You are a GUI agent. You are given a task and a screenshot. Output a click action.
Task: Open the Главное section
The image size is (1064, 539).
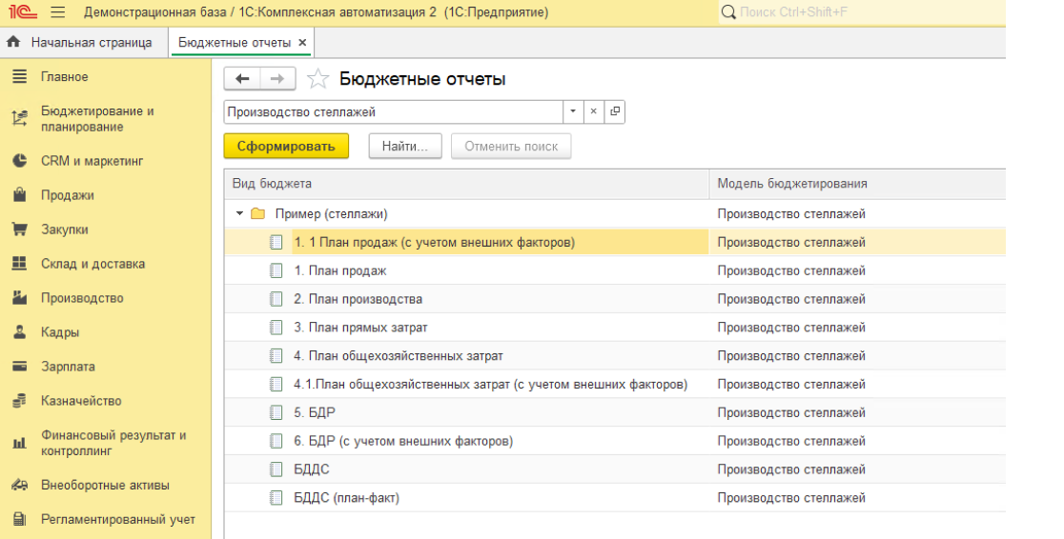tap(65, 76)
